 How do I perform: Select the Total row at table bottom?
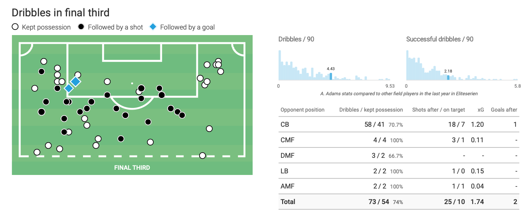pyautogui.click(x=399, y=202)
